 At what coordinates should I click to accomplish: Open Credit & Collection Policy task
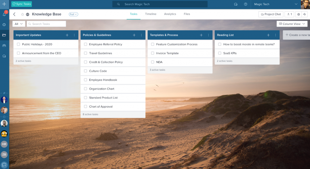(113, 62)
